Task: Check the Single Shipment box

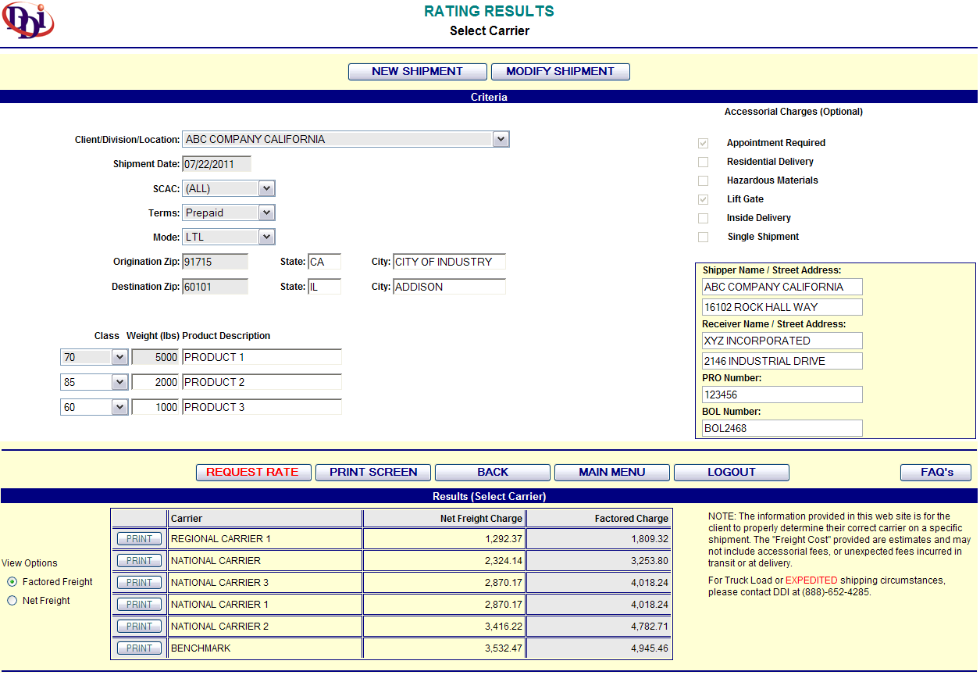Action: 704,237
